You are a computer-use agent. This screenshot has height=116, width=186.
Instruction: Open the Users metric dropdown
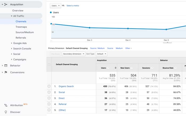(x=56, y=6)
